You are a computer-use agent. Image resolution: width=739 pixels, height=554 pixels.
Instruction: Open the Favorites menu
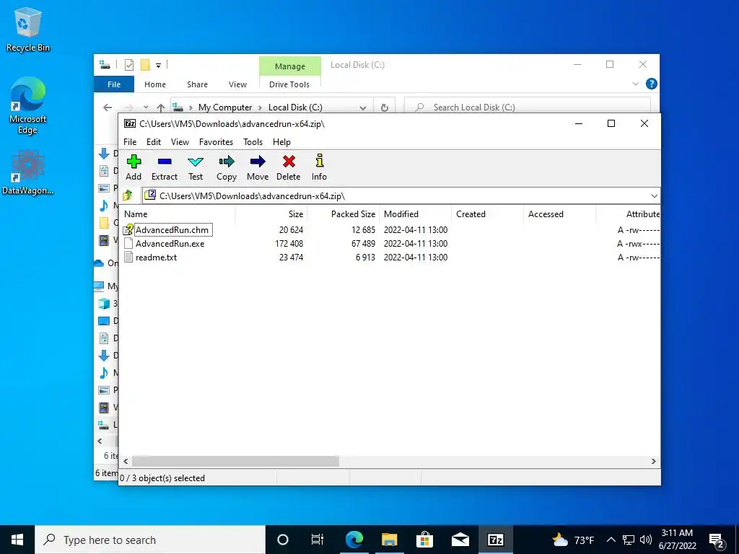point(216,142)
